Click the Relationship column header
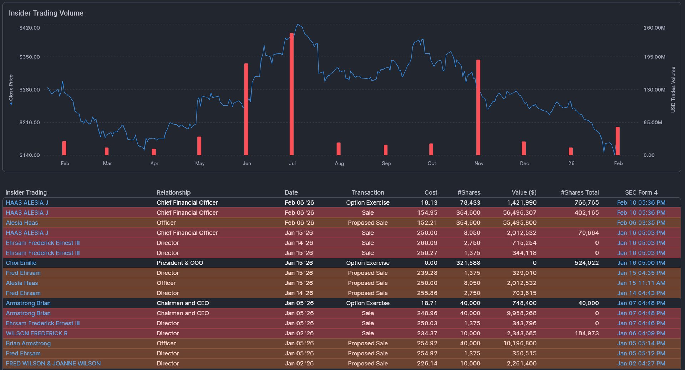Screen dimensions: 685x370 coord(173,192)
